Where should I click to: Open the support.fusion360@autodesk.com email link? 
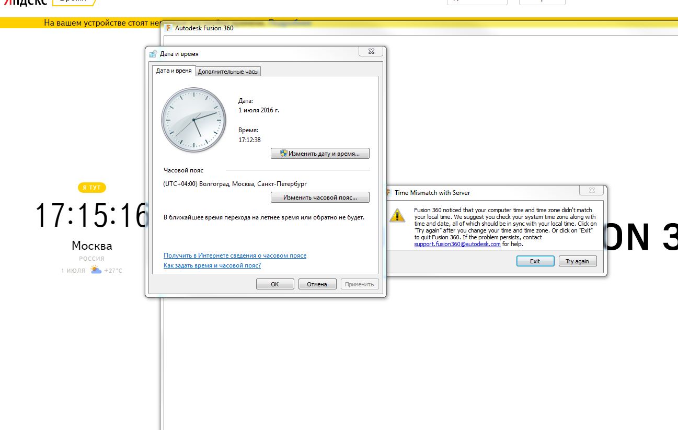pos(457,244)
